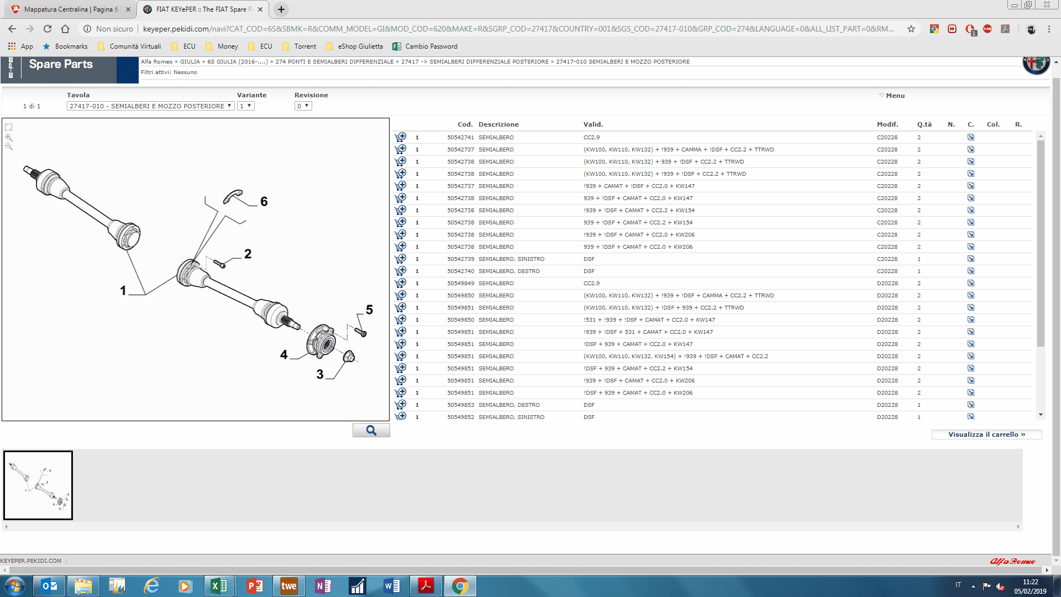Screen dimensions: 1061x597
Task: Add part 50542741 to cart
Action: (401, 137)
